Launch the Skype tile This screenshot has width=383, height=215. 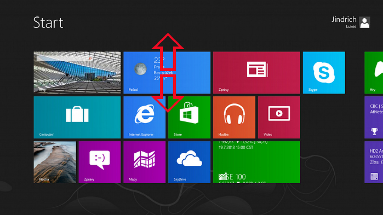click(324, 72)
